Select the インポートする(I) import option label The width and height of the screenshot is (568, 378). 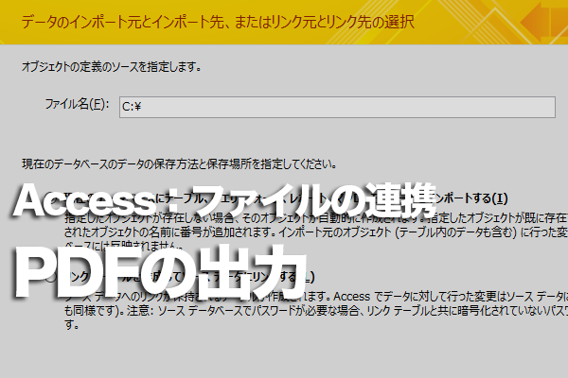[286, 198]
